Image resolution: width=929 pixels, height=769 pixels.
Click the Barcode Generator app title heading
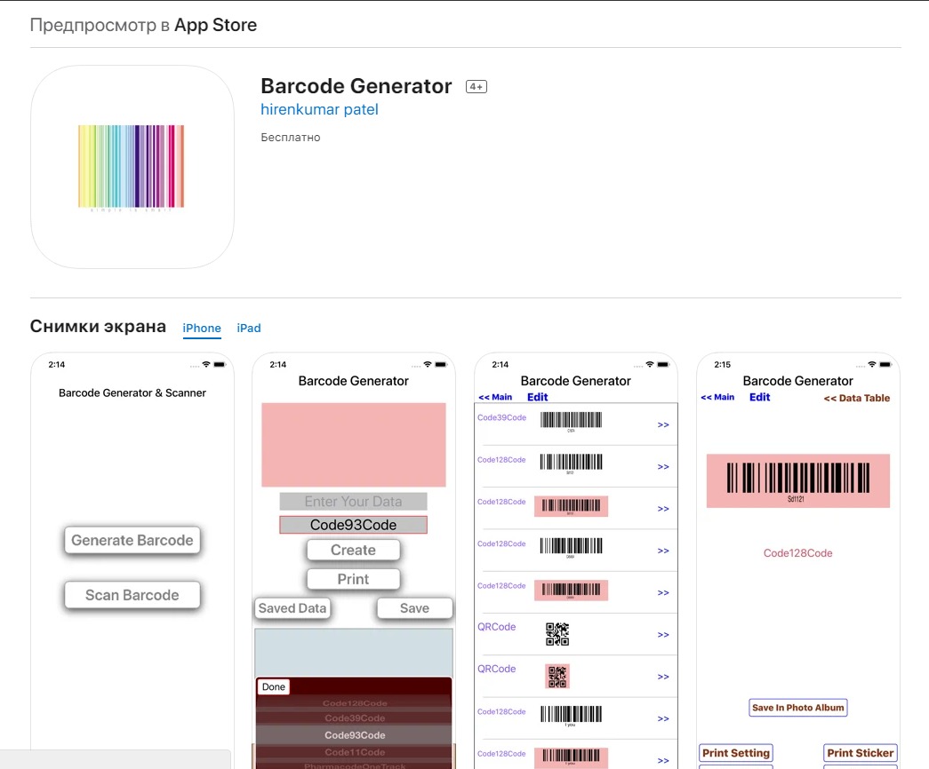(356, 86)
